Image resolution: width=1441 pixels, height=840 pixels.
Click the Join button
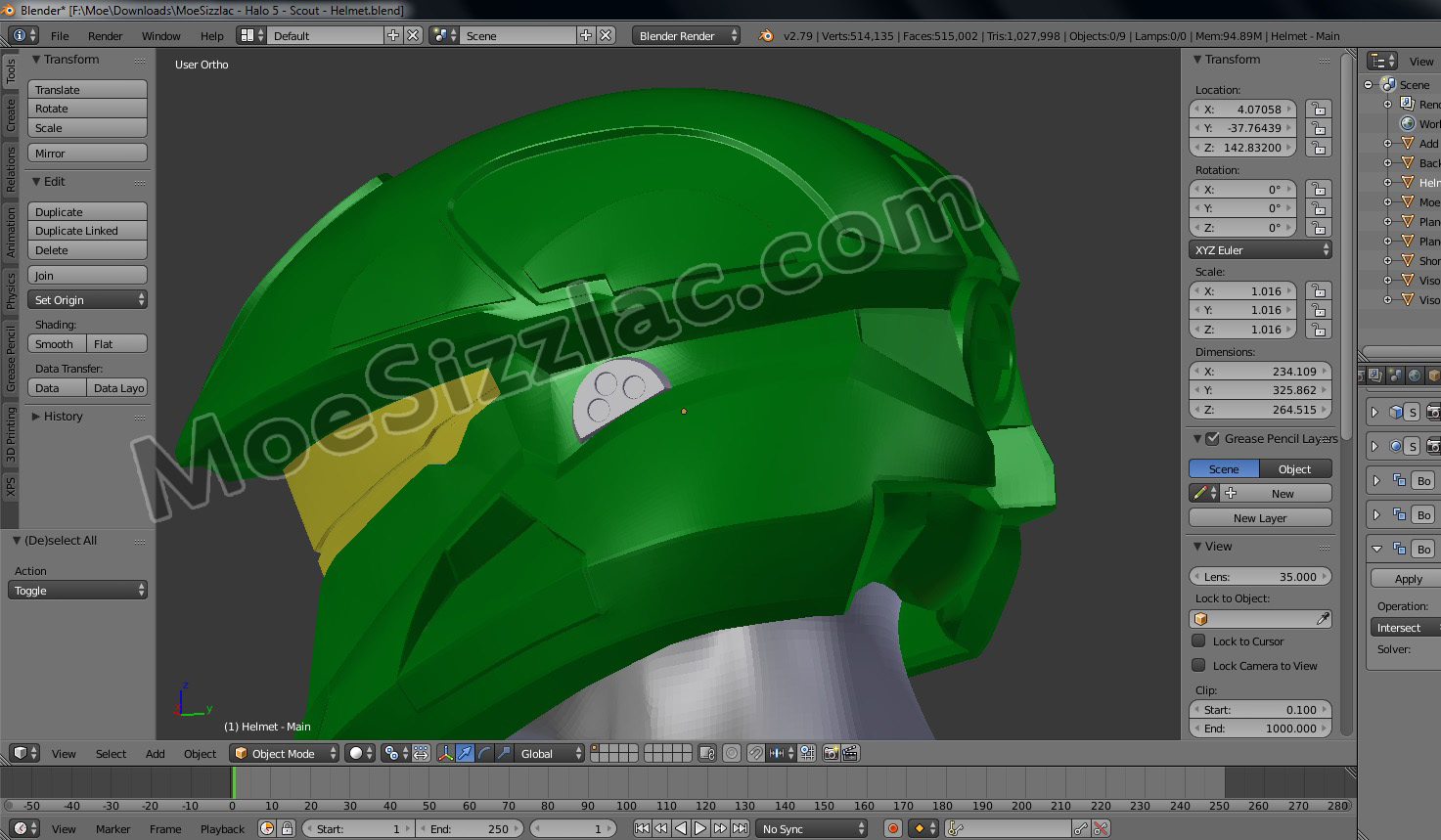(87, 275)
